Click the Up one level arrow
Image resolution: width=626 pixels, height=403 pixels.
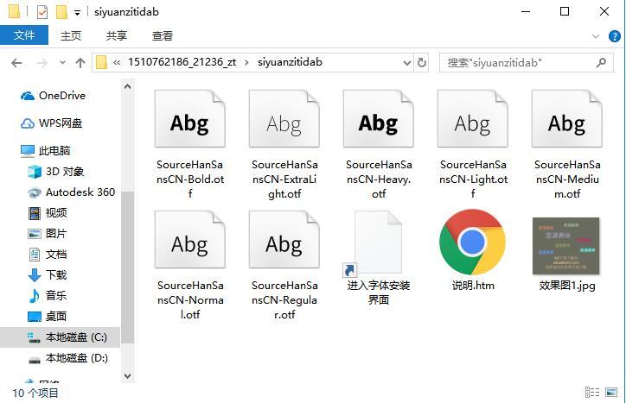80,63
